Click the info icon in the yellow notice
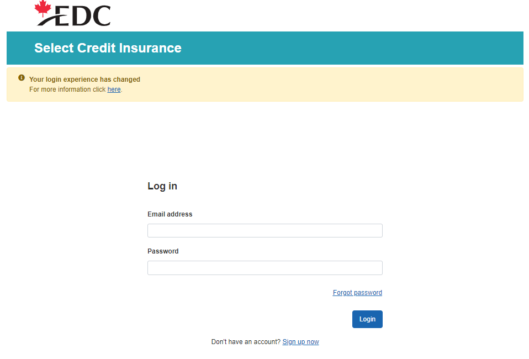This screenshot has height=359, width=529. [x=22, y=78]
